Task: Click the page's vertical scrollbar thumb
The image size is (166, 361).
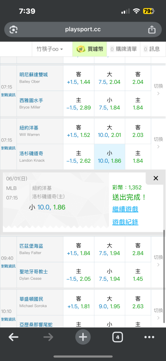Action: pos(165,276)
